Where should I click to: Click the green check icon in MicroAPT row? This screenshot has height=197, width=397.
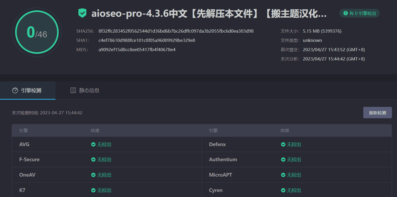point(283,175)
